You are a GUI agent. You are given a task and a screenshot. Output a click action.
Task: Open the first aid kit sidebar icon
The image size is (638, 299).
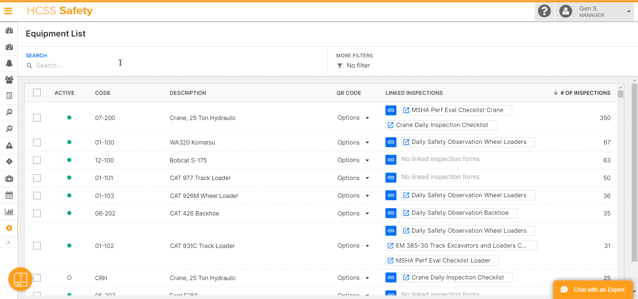point(9,179)
